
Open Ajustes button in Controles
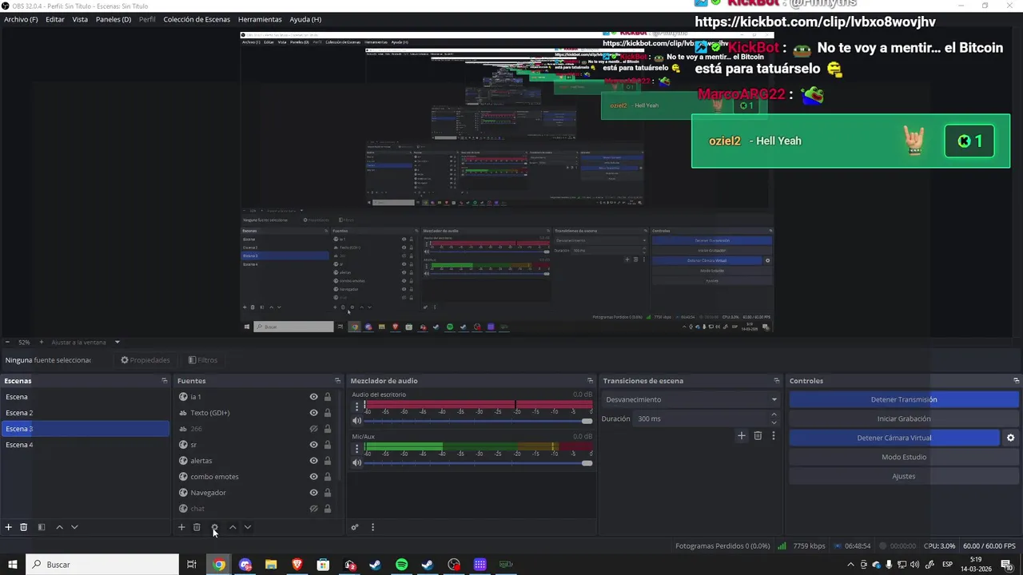click(x=904, y=476)
